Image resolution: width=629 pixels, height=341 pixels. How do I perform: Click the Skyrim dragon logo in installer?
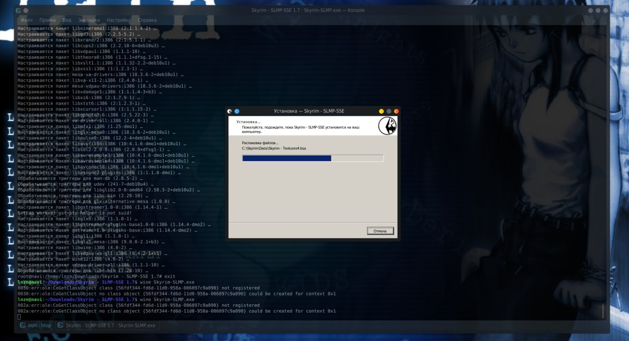[388, 126]
